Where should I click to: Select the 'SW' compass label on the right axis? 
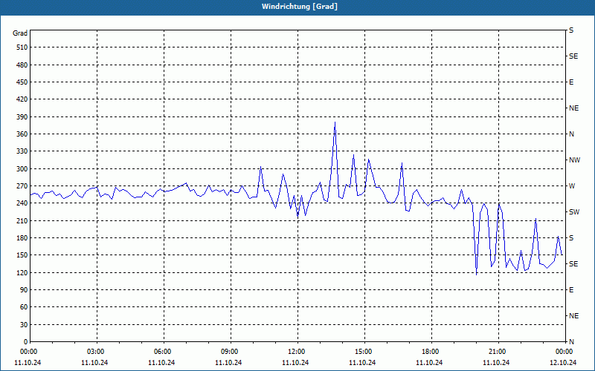pos(574,212)
